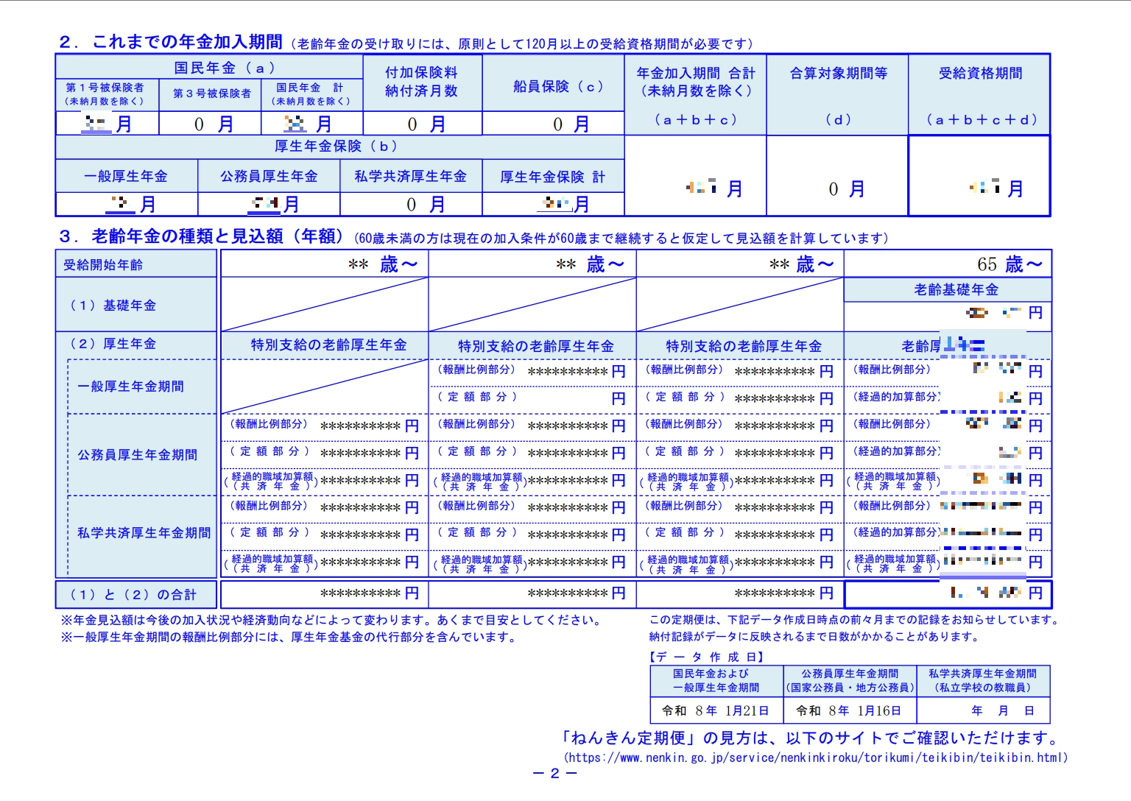The image size is (1131, 801).
Task: Select the 国民年金（a） header cell
Action: click(224, 68)
